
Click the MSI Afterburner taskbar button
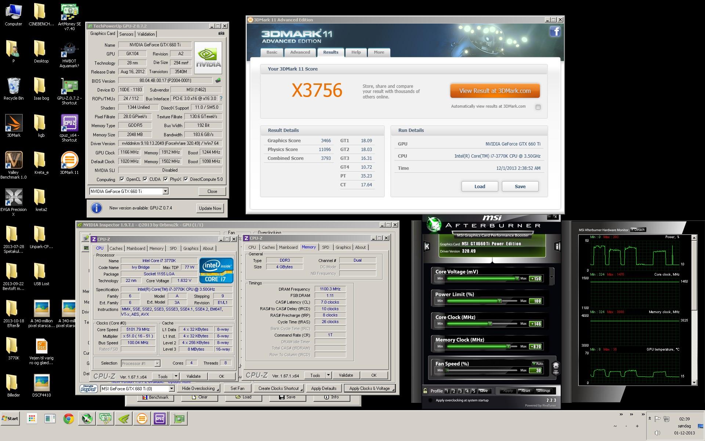(x=87, y=419)
